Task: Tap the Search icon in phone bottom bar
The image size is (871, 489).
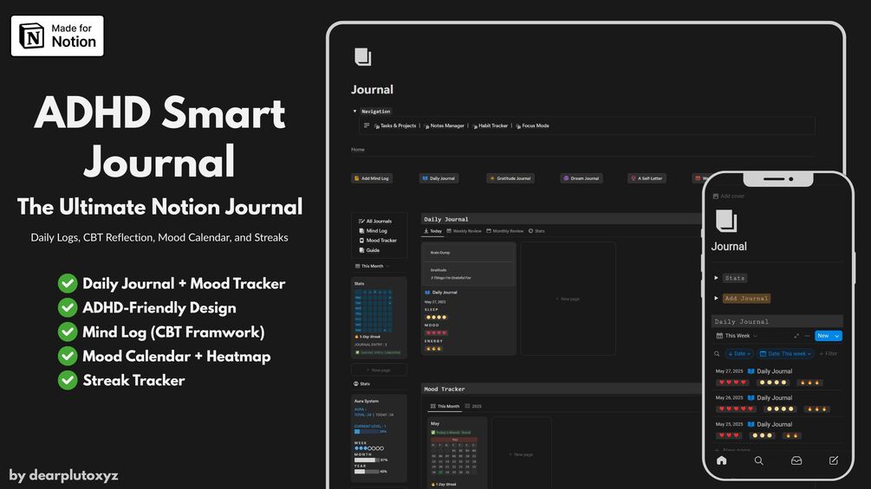Action: tap(759, 460)
